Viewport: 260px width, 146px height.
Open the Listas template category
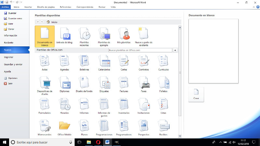click(x=163, y=106)
